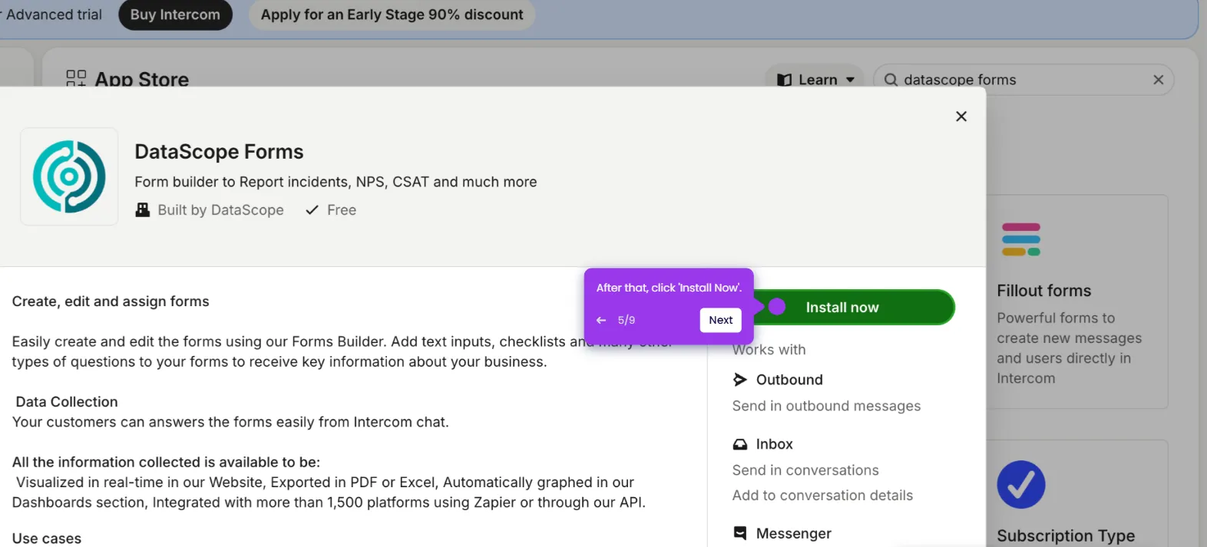Click the DataScope Forms logo thumbnail
Image resolution: width=1207 pixels, height=547 pixels.
pos(69,176)
